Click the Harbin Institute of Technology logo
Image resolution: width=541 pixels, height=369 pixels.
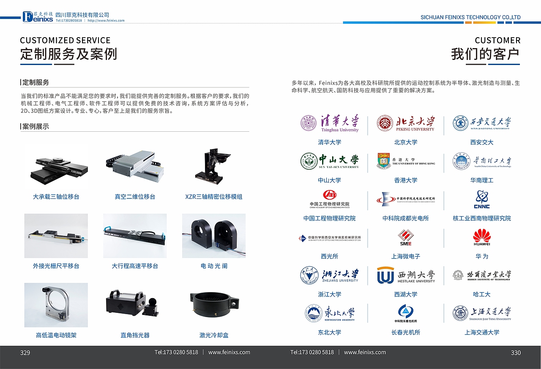(x=482, y=275)
